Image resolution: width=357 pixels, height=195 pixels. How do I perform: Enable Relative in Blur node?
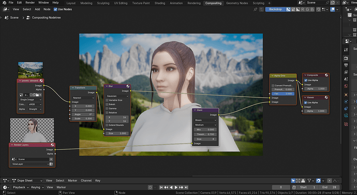coord(107,112)
